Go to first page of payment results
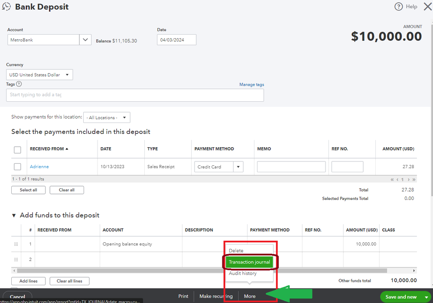The image size is (433, 303). point(392,180)
